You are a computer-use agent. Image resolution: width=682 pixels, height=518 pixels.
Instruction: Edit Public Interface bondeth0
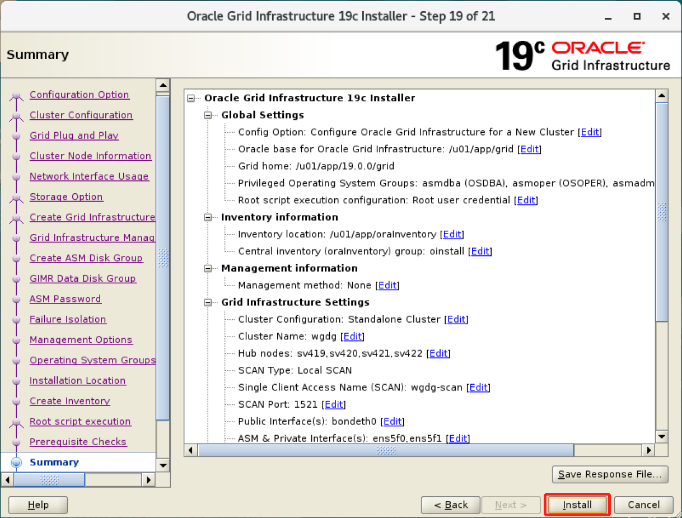click(393, 422)
